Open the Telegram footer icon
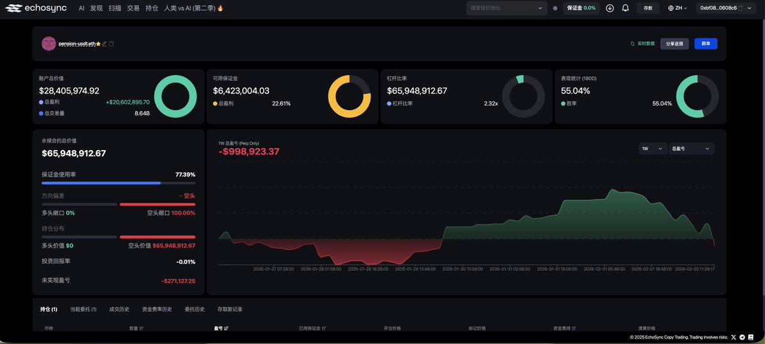Screen dimensions: 765x344 point(742,337)
